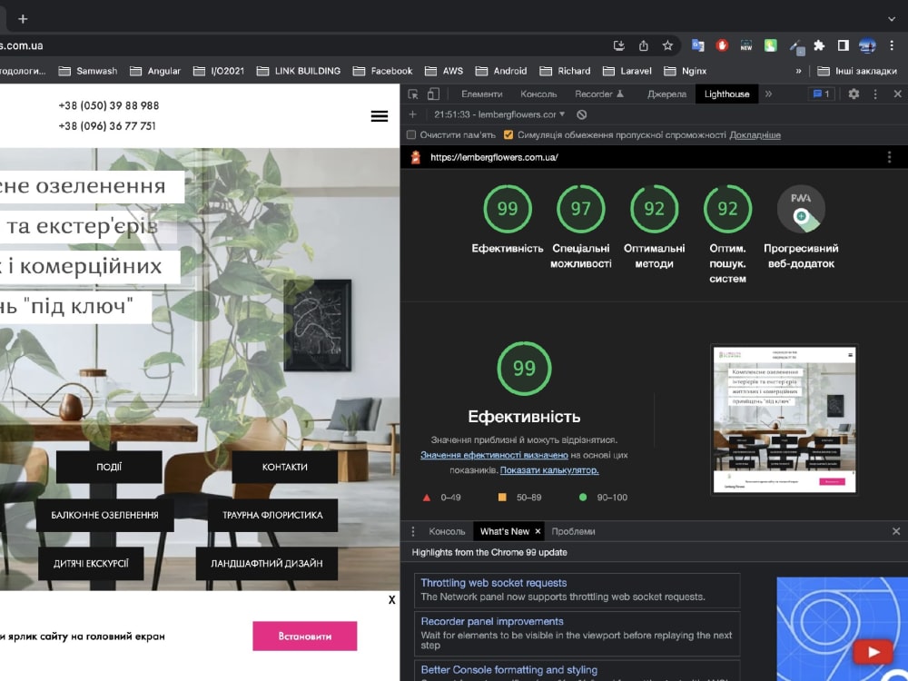Show hidden bookmarks chevron

798,71
